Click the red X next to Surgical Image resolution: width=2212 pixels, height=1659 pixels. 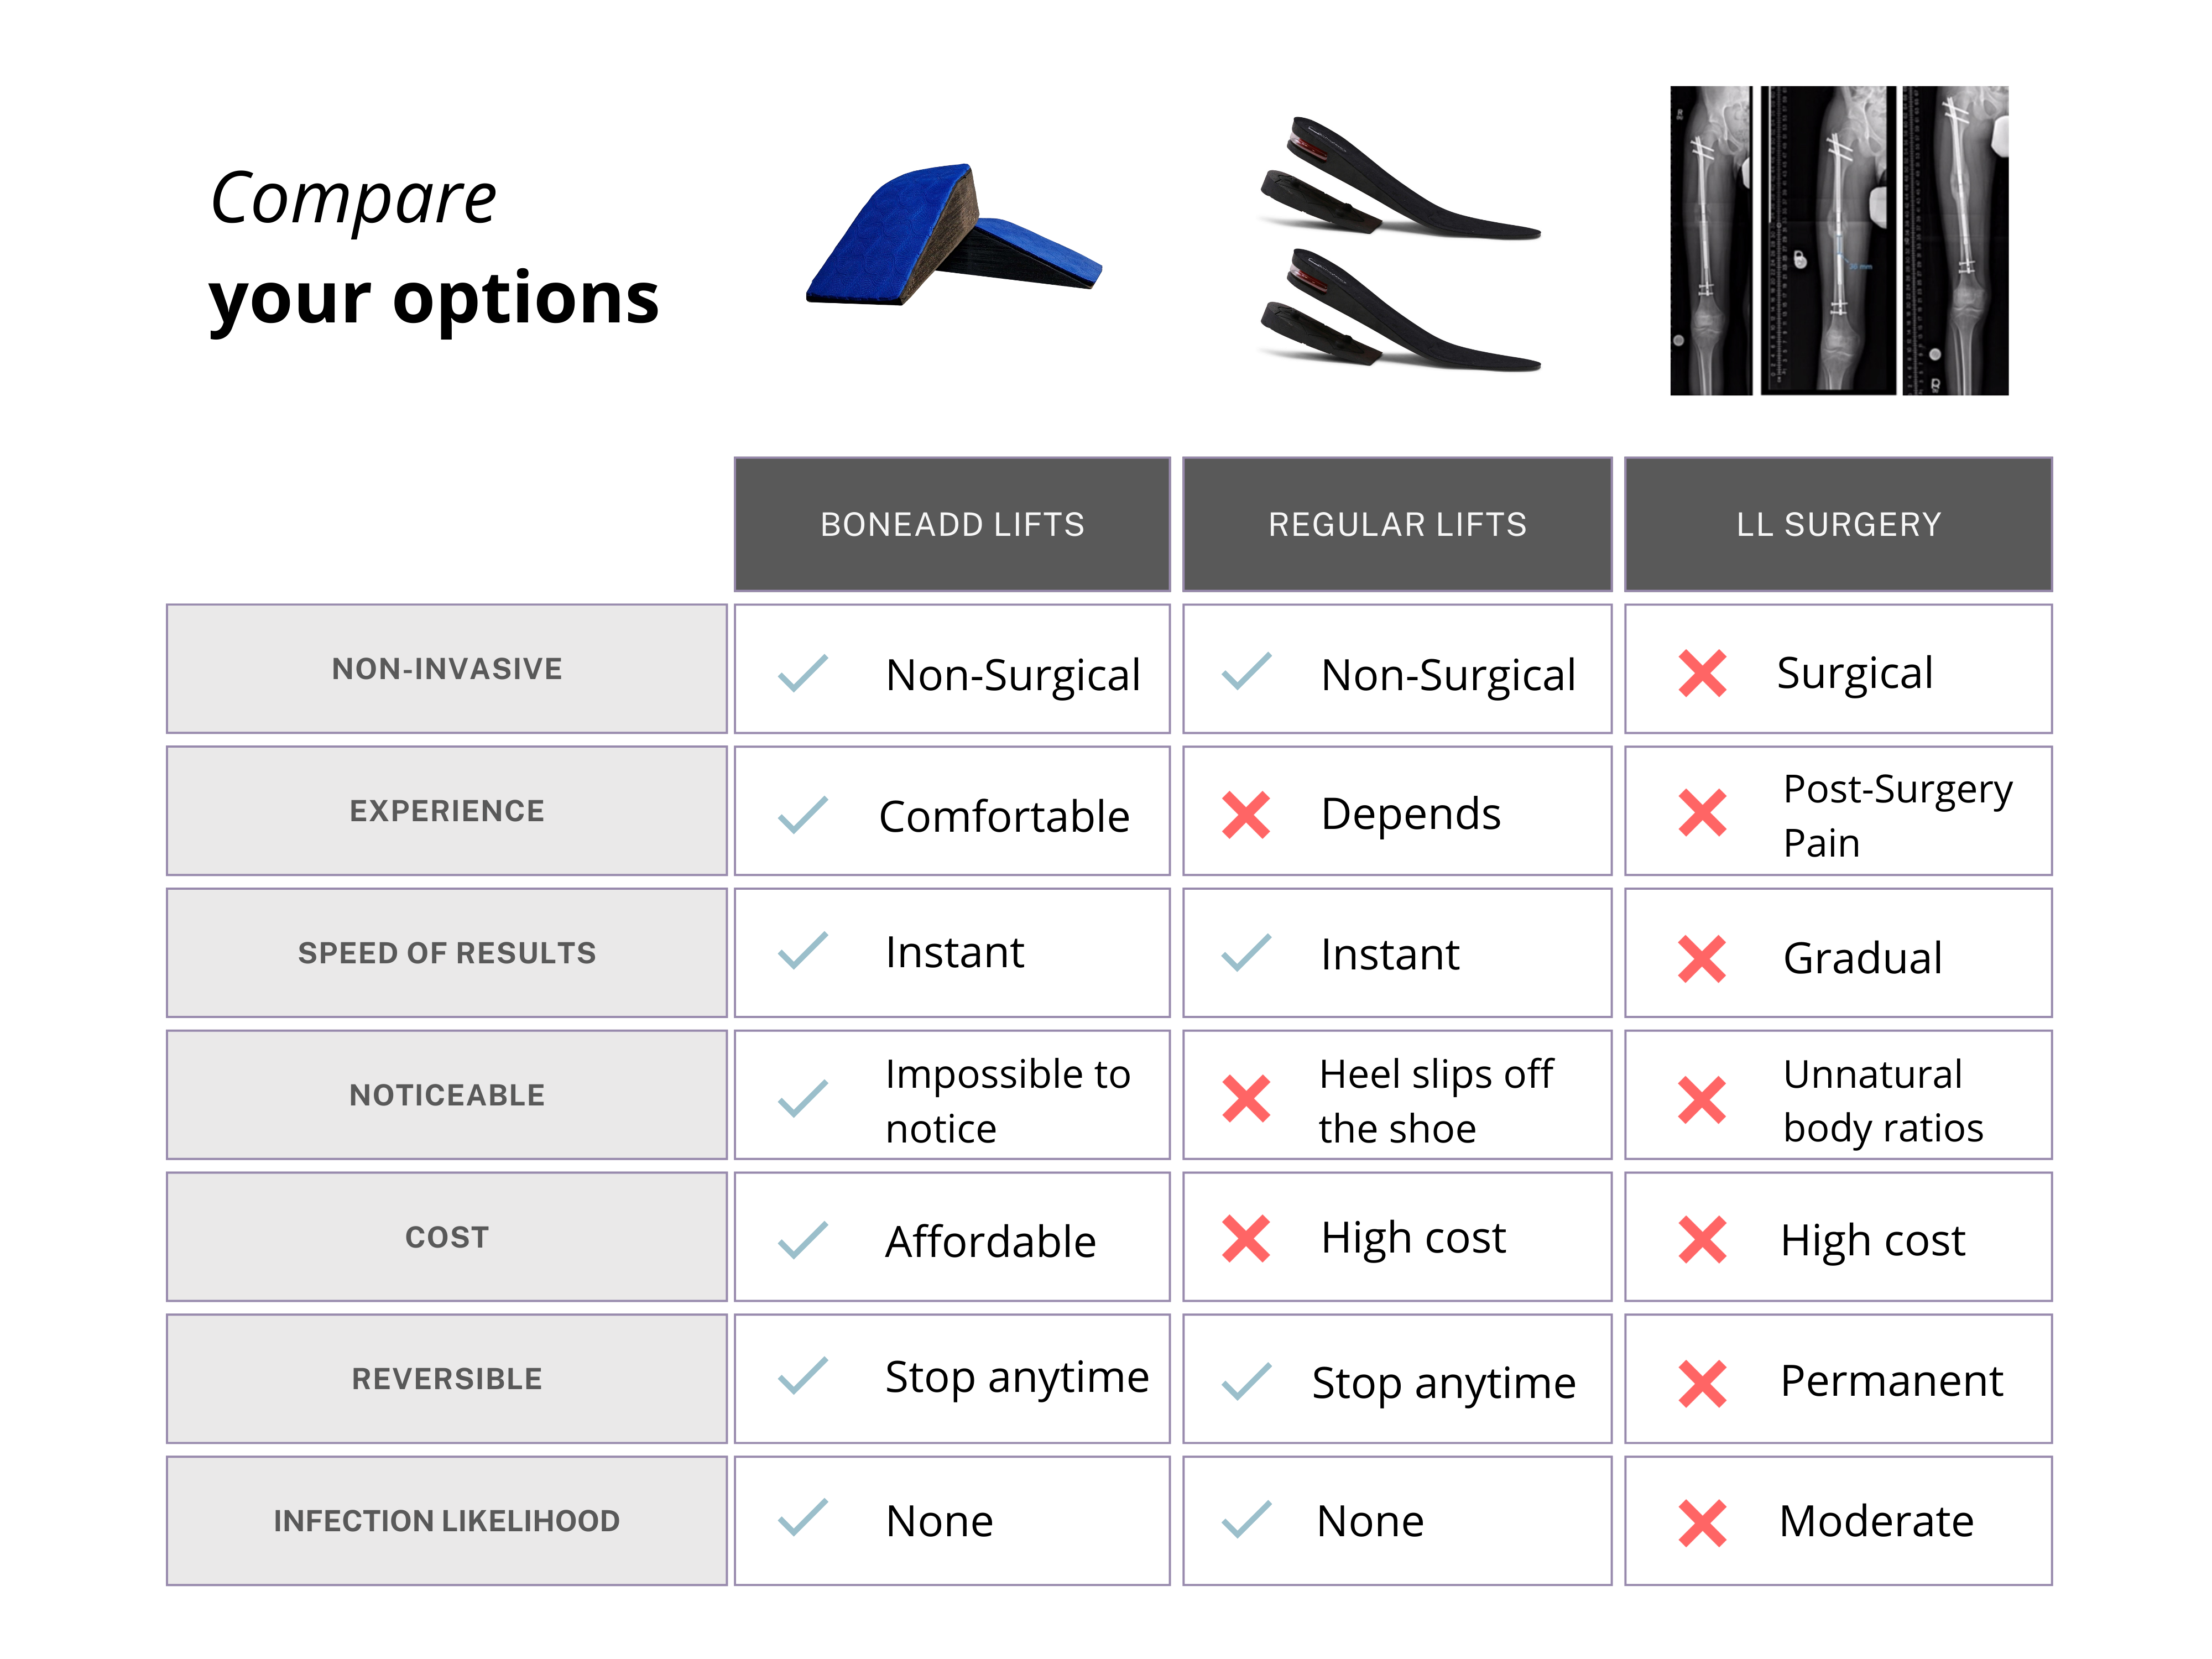(1702, 673)
